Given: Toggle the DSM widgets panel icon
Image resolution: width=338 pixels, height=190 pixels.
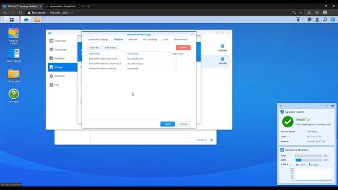Looking at the screenshot, I should point(333,20).
